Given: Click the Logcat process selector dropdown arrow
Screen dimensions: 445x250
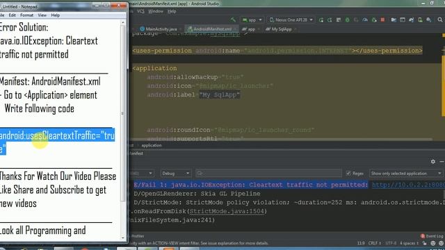Looking at the screenshot, I should point(150,173).
